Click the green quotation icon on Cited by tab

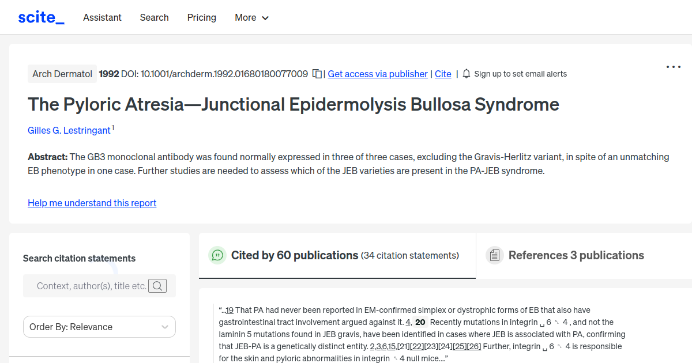coord(217,255)
